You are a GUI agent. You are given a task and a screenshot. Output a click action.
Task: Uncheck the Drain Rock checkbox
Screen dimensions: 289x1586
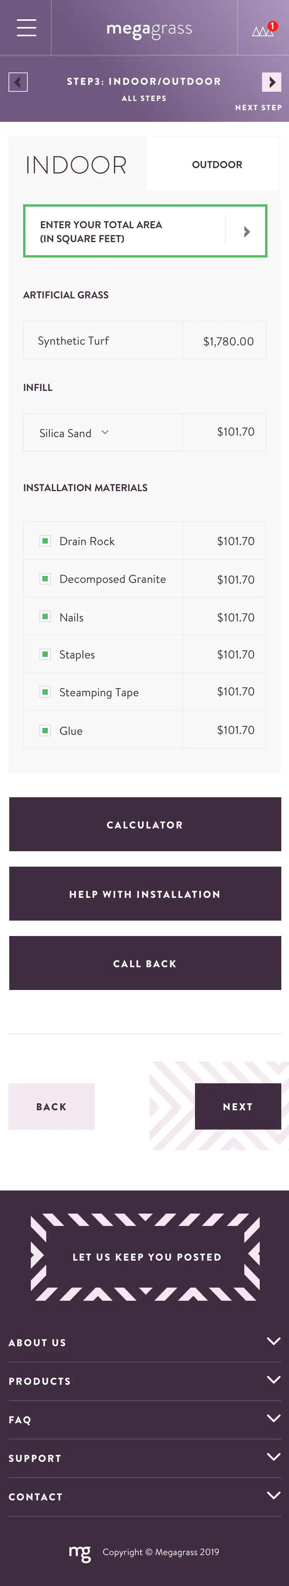[45, 540]
